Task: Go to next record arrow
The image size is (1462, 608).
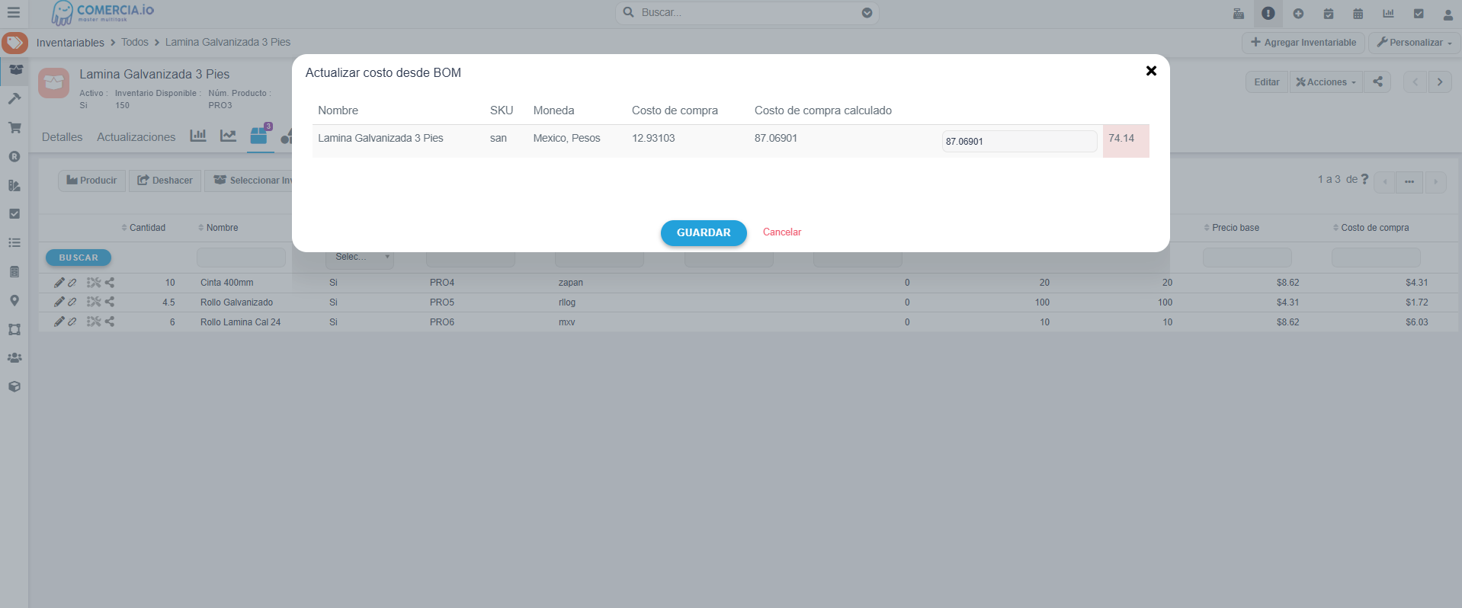Action: click(1440, 82)
